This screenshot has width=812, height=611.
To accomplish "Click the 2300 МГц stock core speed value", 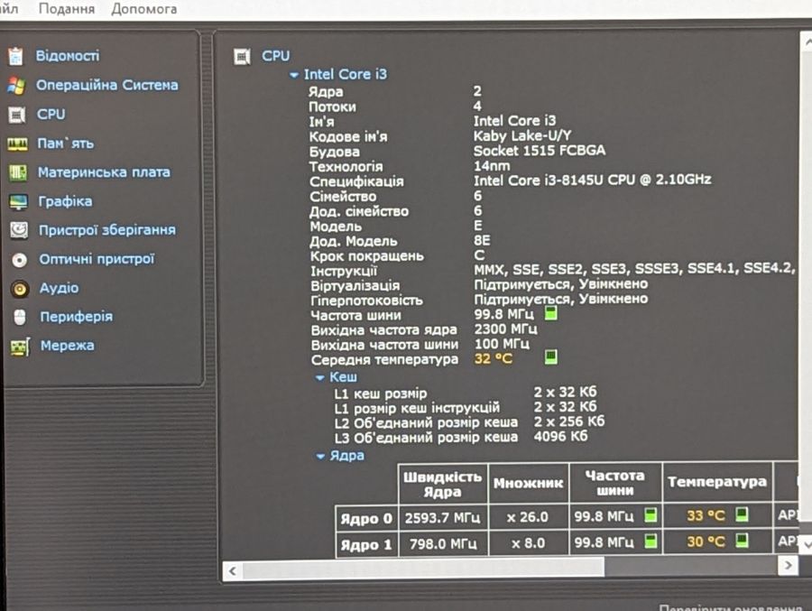I will 505,329.
